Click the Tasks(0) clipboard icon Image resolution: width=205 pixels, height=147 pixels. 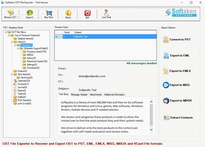pyautogui.click(x=15, y=94)
